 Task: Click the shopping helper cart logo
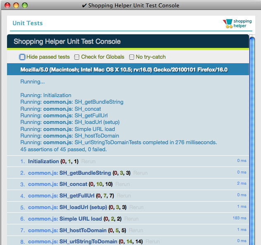coord(237,24)
